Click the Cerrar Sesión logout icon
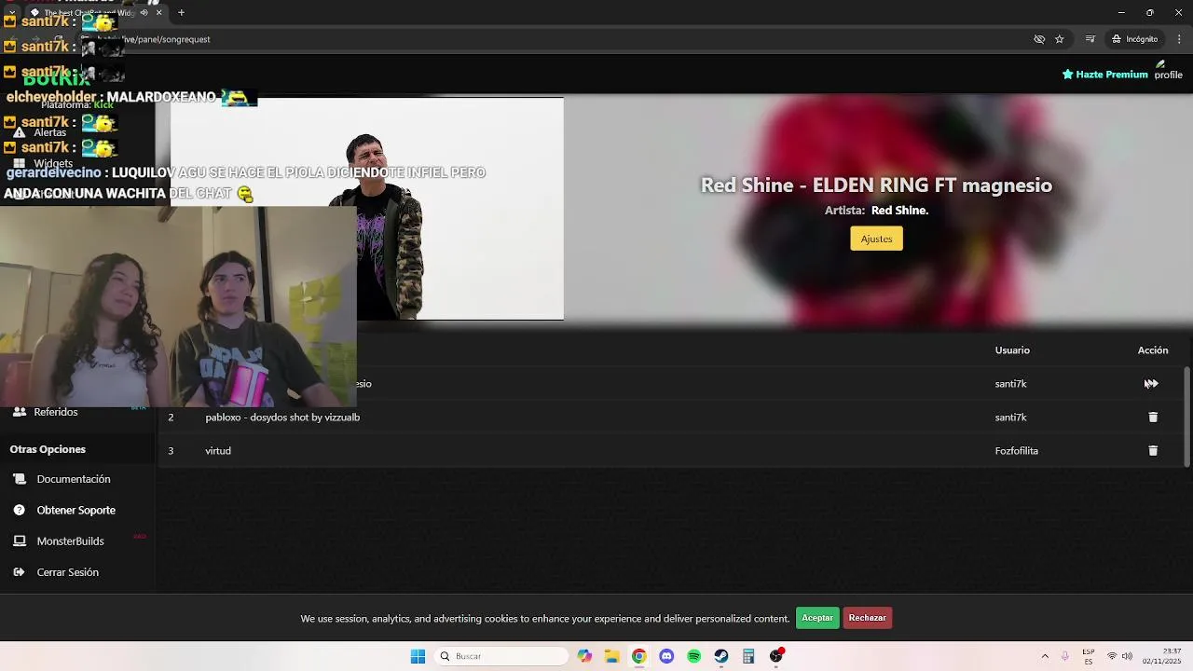The height and width of the screenshot is (671, 1193). click(20, 572)
